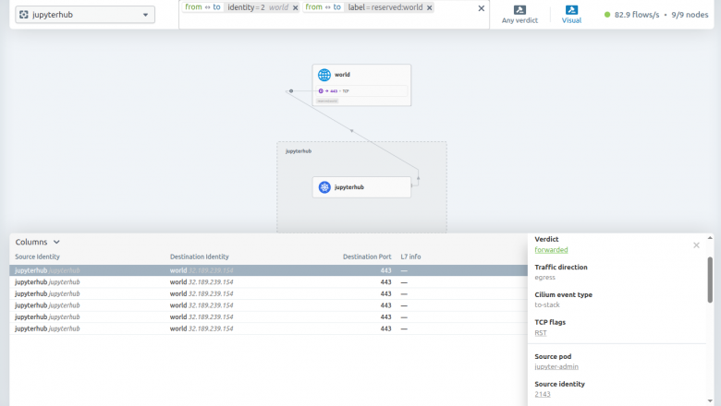Viewport: 721px width, 406px height.
Task: Select the last flow row's destination cell
Action: click(x=202, y=328)
